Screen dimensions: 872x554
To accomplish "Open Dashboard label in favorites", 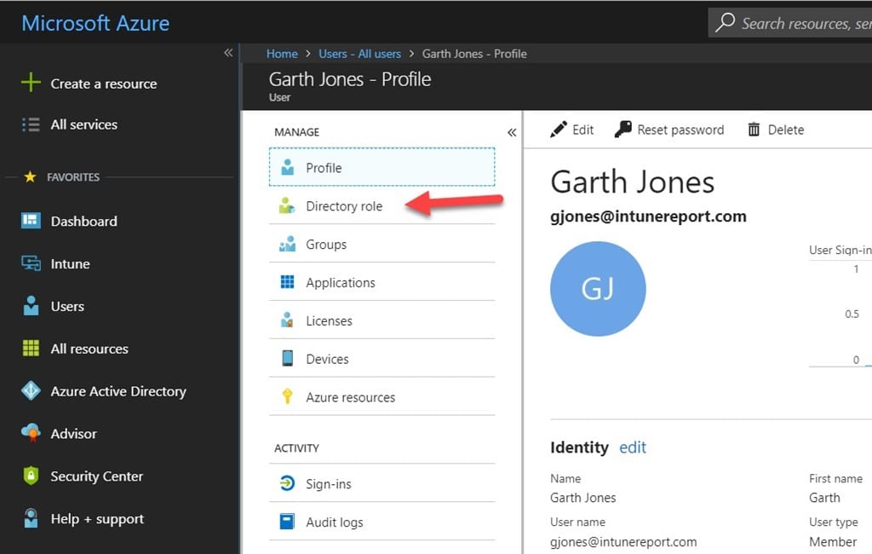I will [x=84, y=221].
